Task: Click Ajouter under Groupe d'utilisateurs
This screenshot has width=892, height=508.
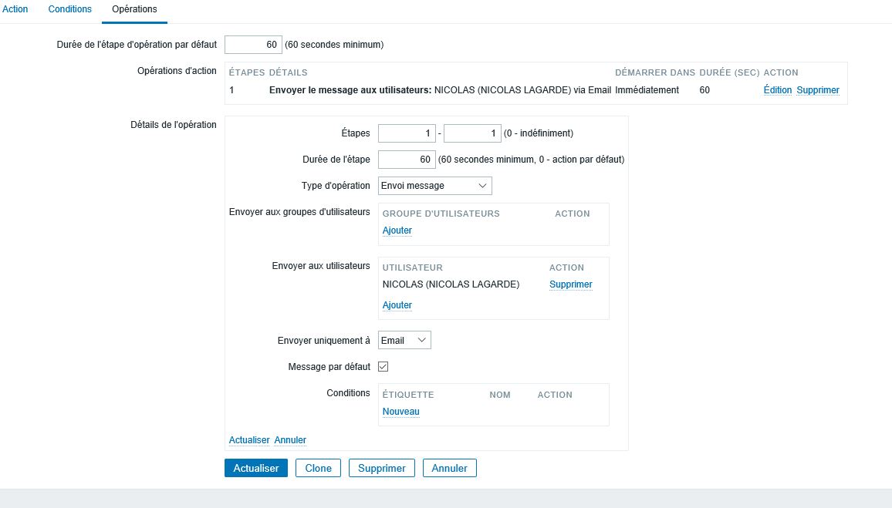Action: coord(397,230)
